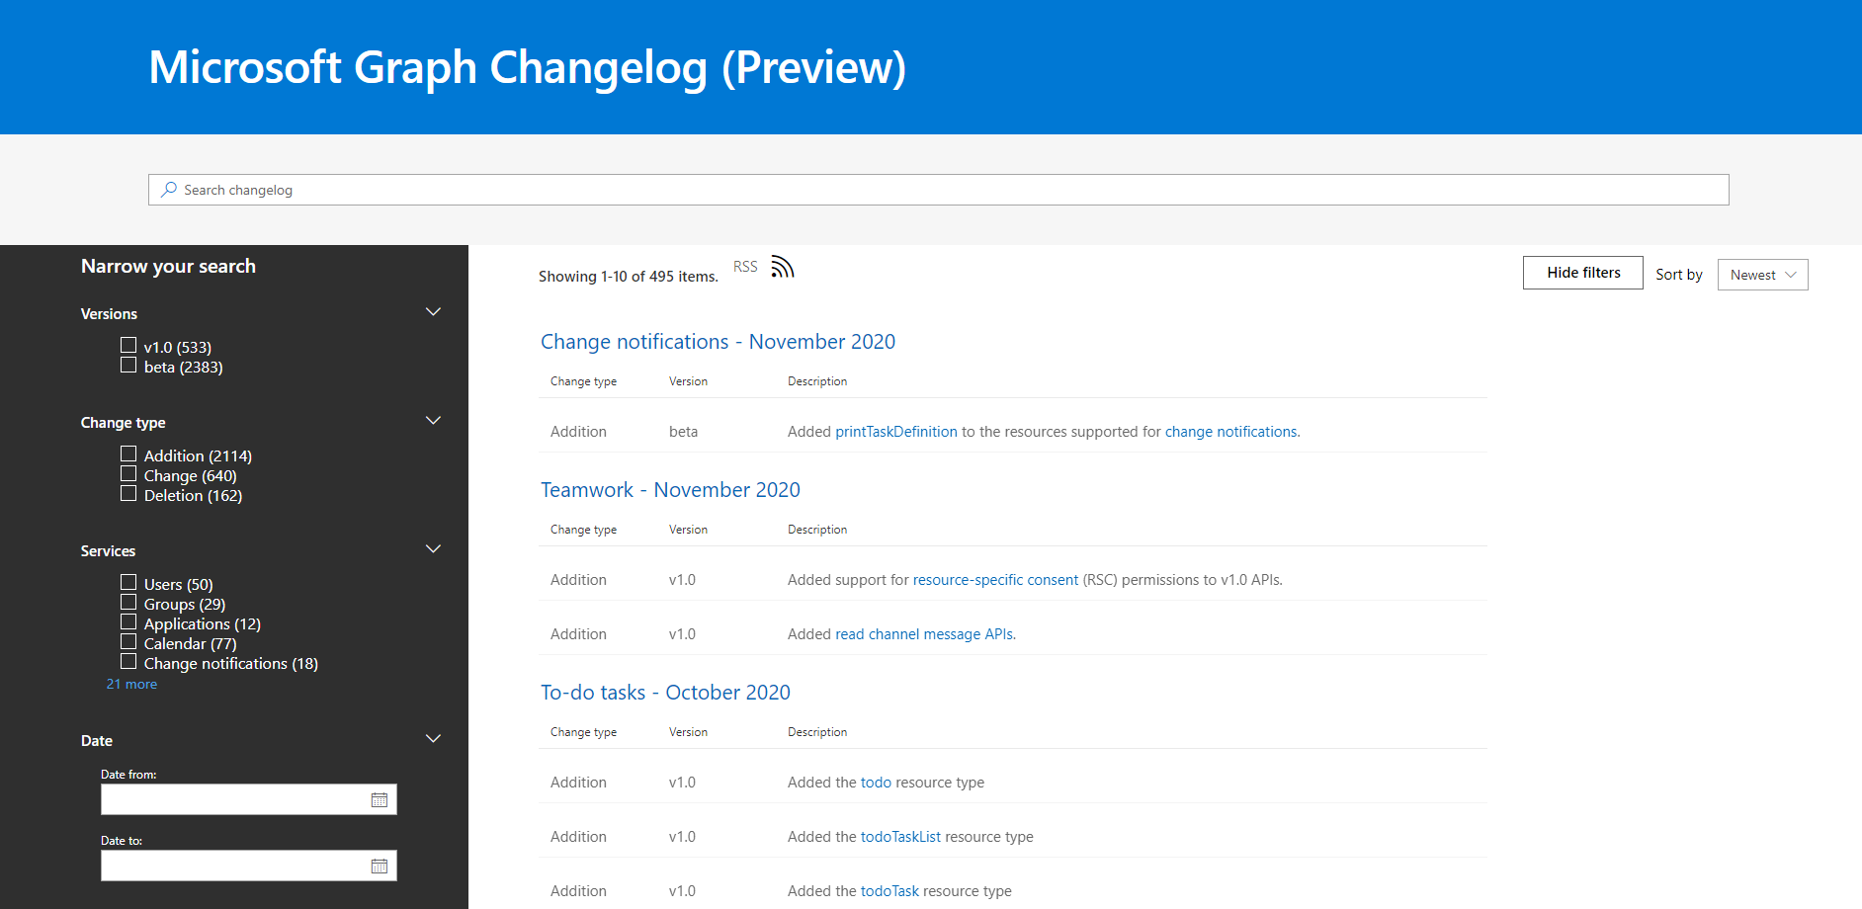The width and height of the screenshot is (1862, 909).
Task: Open the printTaskDefinition link
Action: point(895,431)
